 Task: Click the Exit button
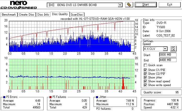(x=170, y=5)
